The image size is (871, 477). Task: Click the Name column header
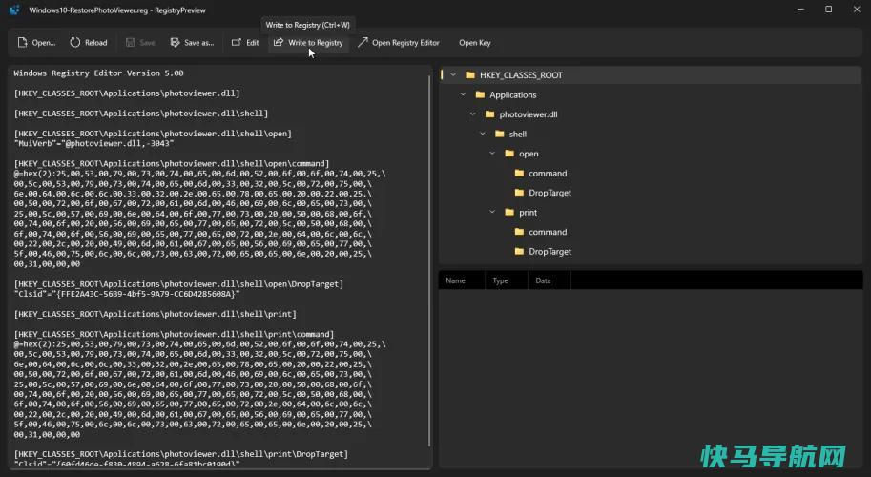[x=455, y=280]
